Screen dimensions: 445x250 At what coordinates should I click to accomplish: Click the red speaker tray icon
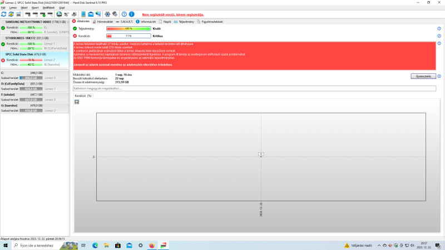pos(390,246)
